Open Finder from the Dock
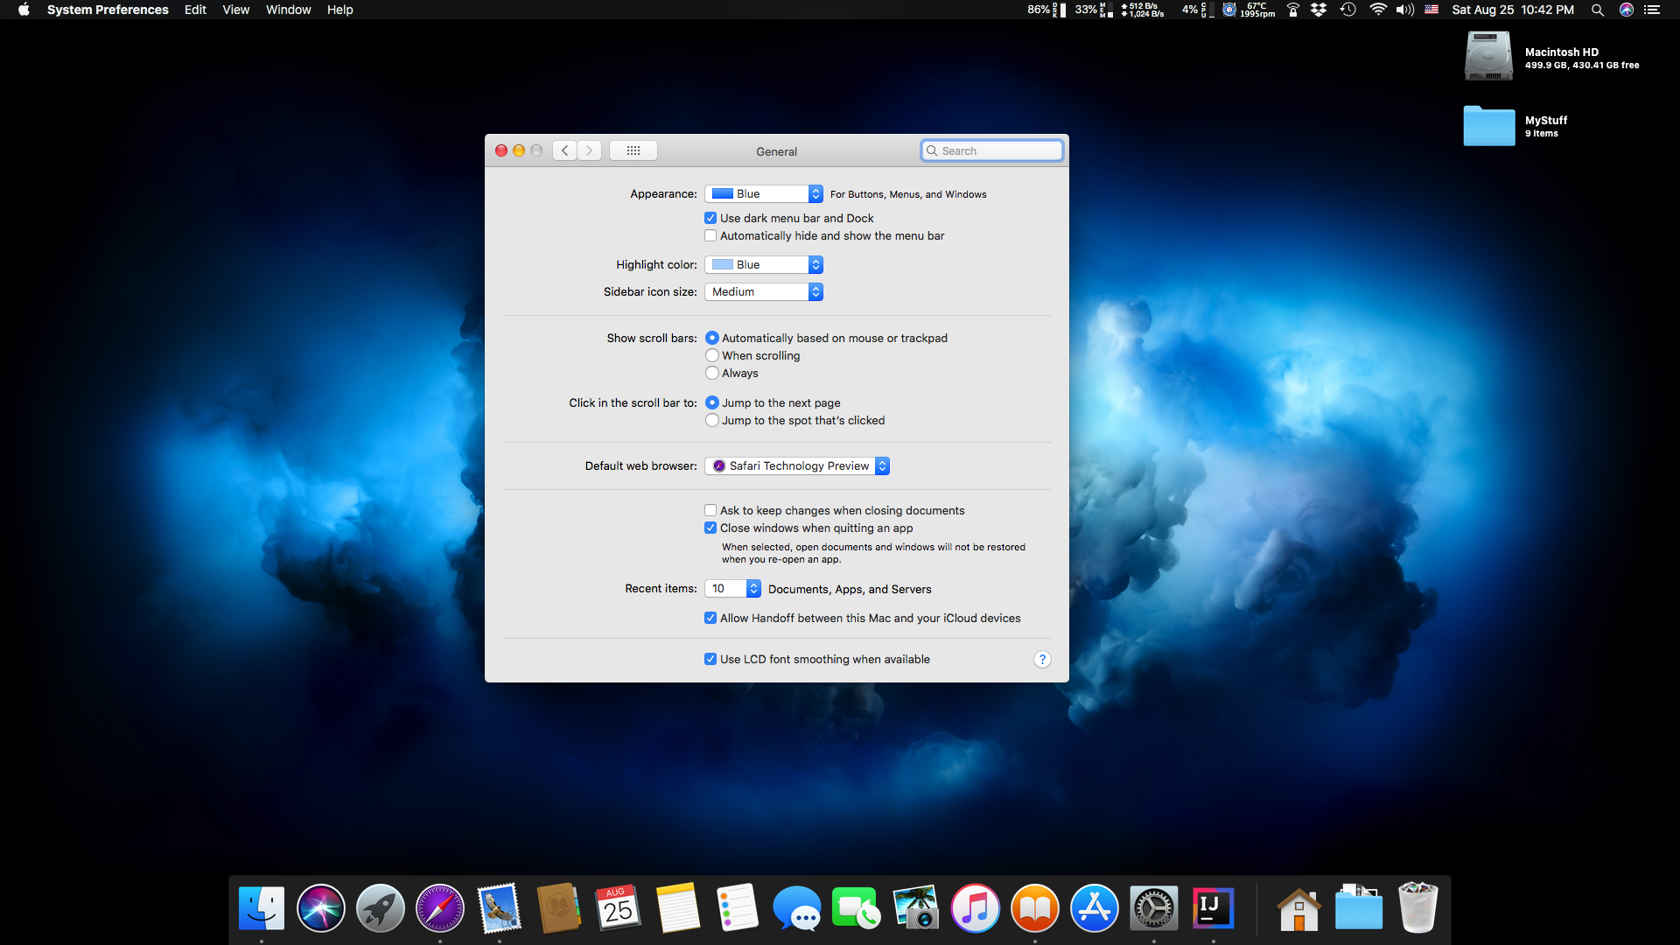The image size is (1680, 945). tap(262, 908)
